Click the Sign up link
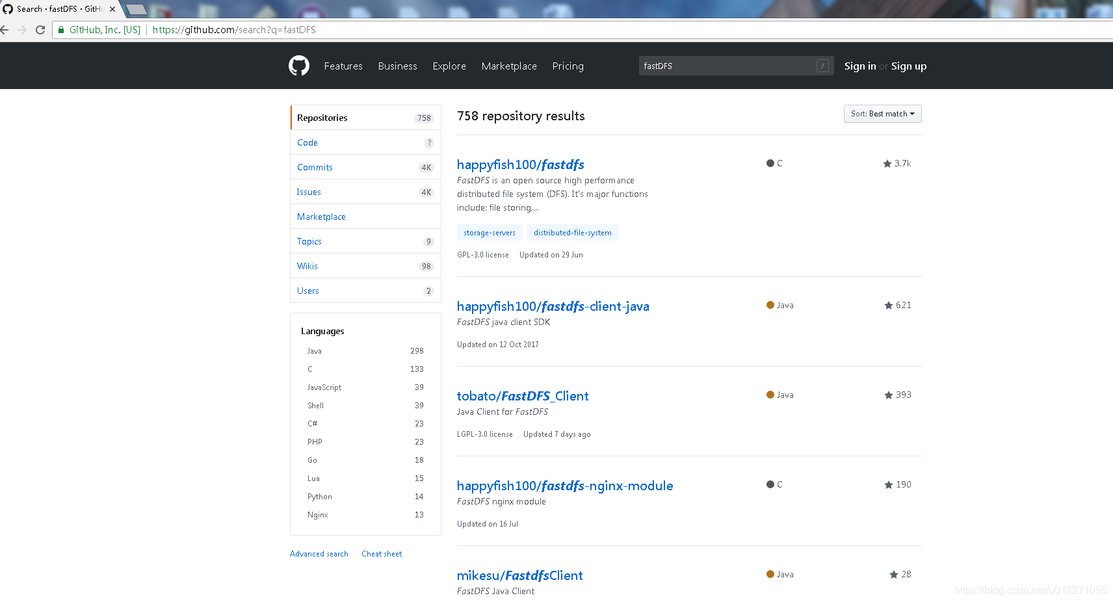This screenshot has width=1113, height=602. point(909,66)
